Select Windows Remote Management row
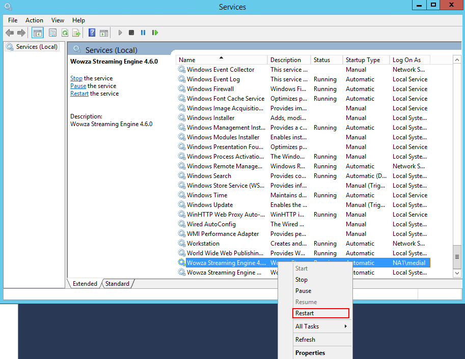The height and width of the screenshot is (359, 465). pos(303,166)
